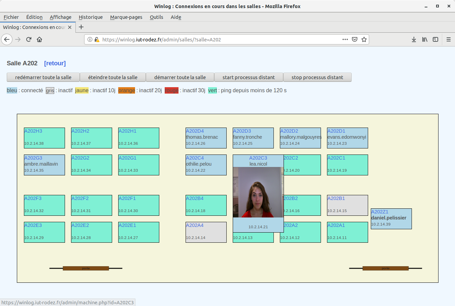Open machine A202H3 link
The height and width of the screenshot is (306, 455).
point(33,131)
